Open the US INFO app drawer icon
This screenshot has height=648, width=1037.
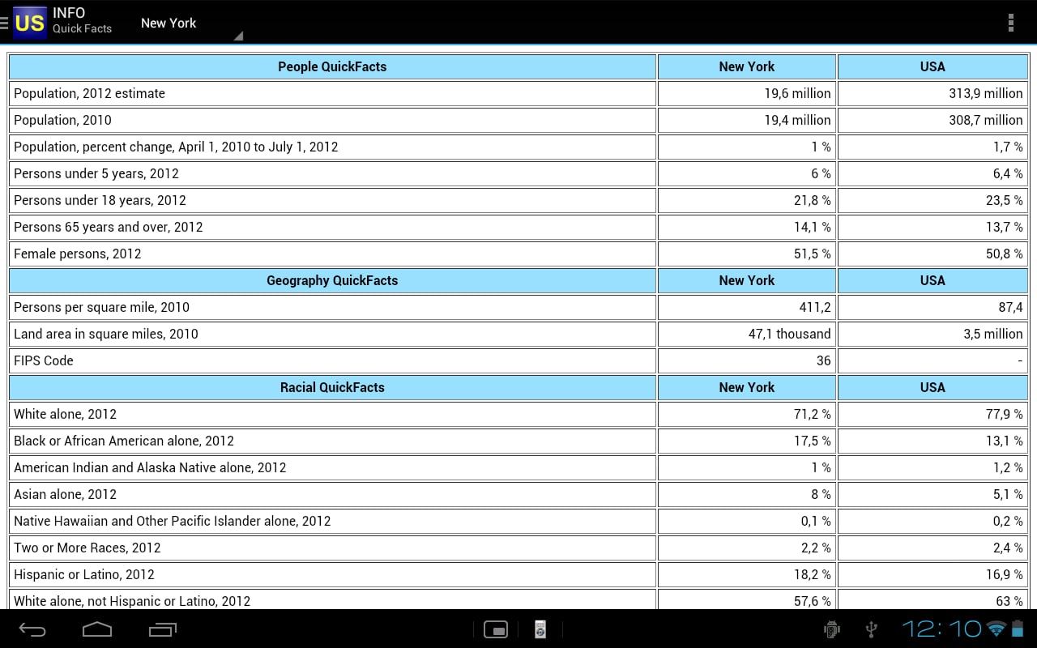pyautogui.click(x=24, y=23)
